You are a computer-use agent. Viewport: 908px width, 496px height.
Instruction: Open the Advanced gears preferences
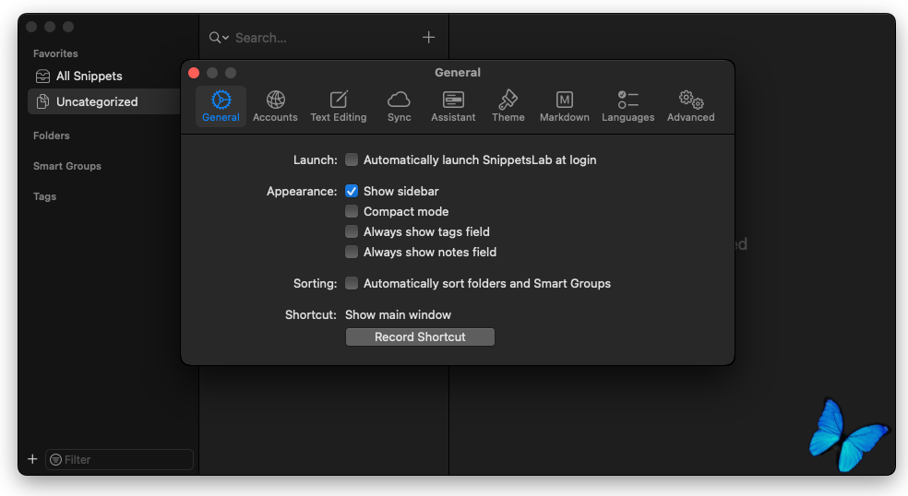690,107
